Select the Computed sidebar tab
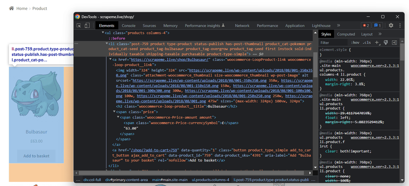Screen dimensions: 409x186 pyautogui.click(x=346, y=34)
